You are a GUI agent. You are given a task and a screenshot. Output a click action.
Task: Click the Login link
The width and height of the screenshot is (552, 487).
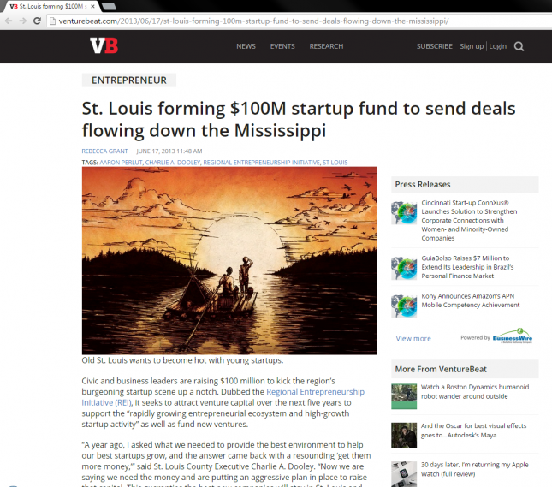coord(497,46)
